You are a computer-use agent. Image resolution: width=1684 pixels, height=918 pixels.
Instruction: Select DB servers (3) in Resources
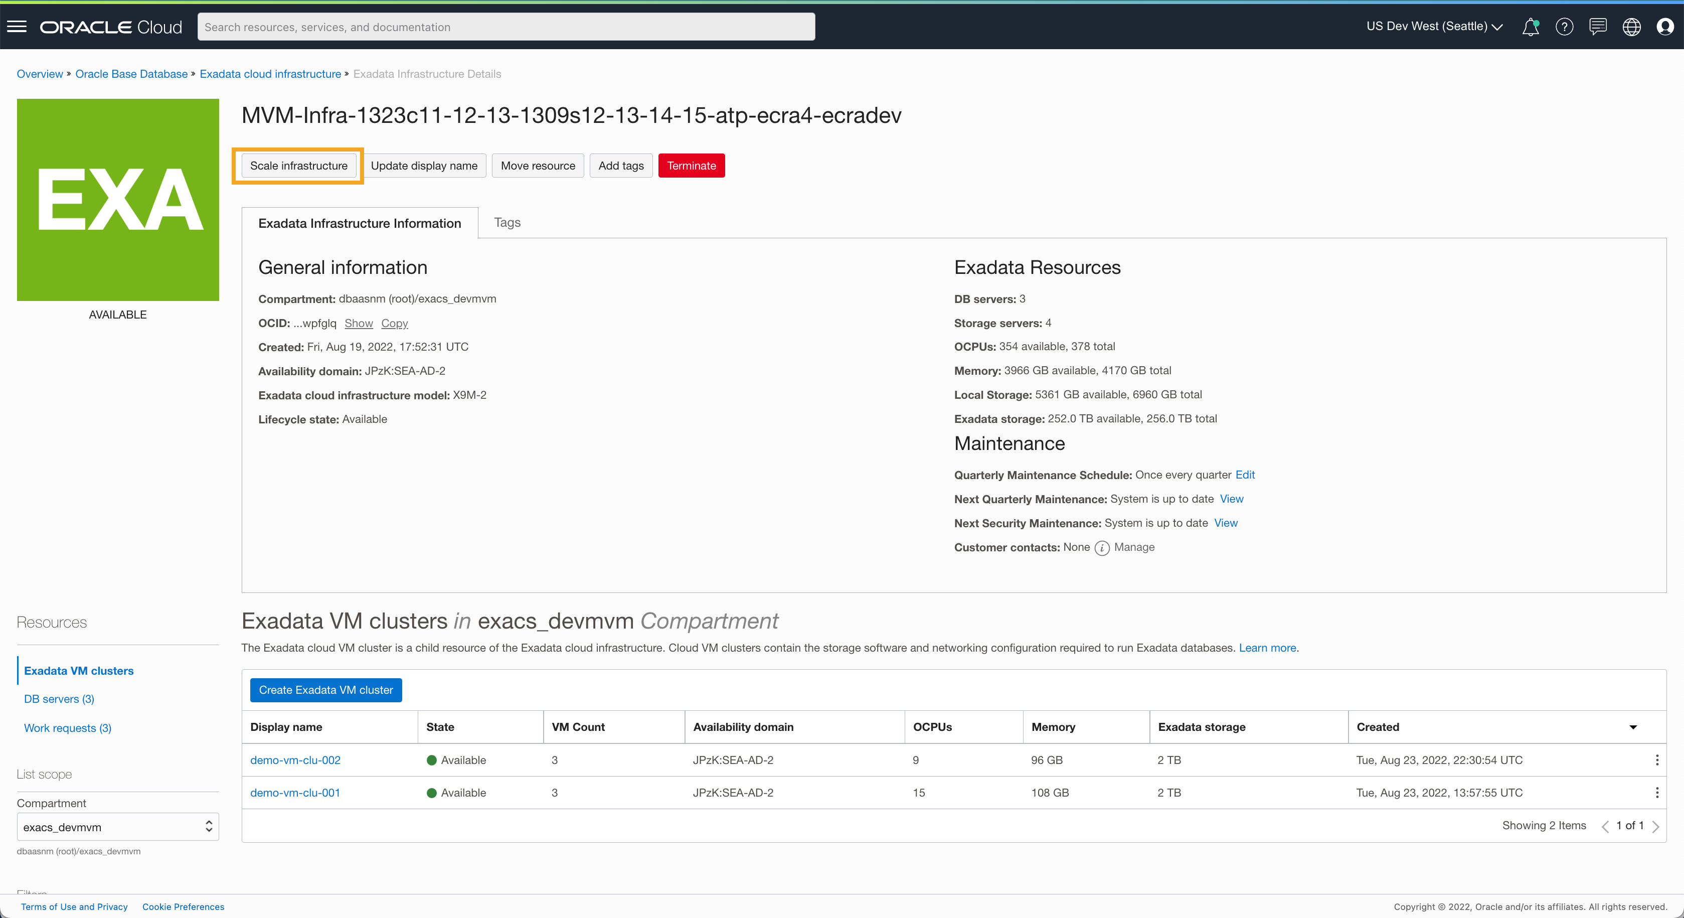(x=59, y=699)
